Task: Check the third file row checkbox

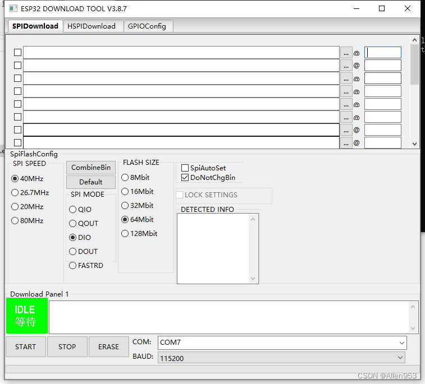Action: click(x=17, y=78)
